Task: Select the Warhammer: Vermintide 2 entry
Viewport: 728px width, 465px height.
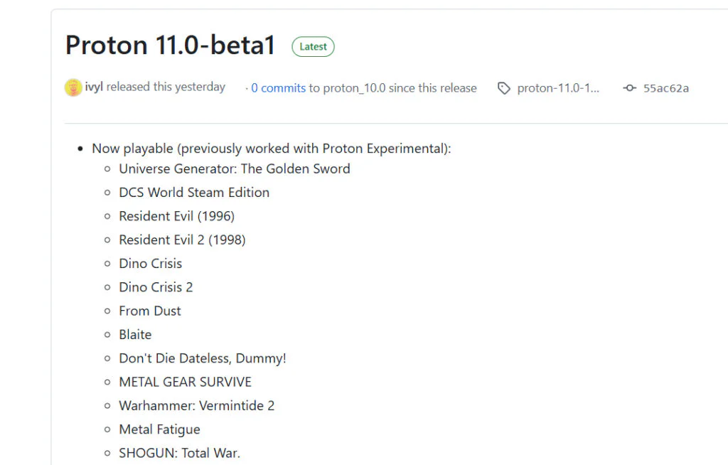Action: click(x=196, y=405)
